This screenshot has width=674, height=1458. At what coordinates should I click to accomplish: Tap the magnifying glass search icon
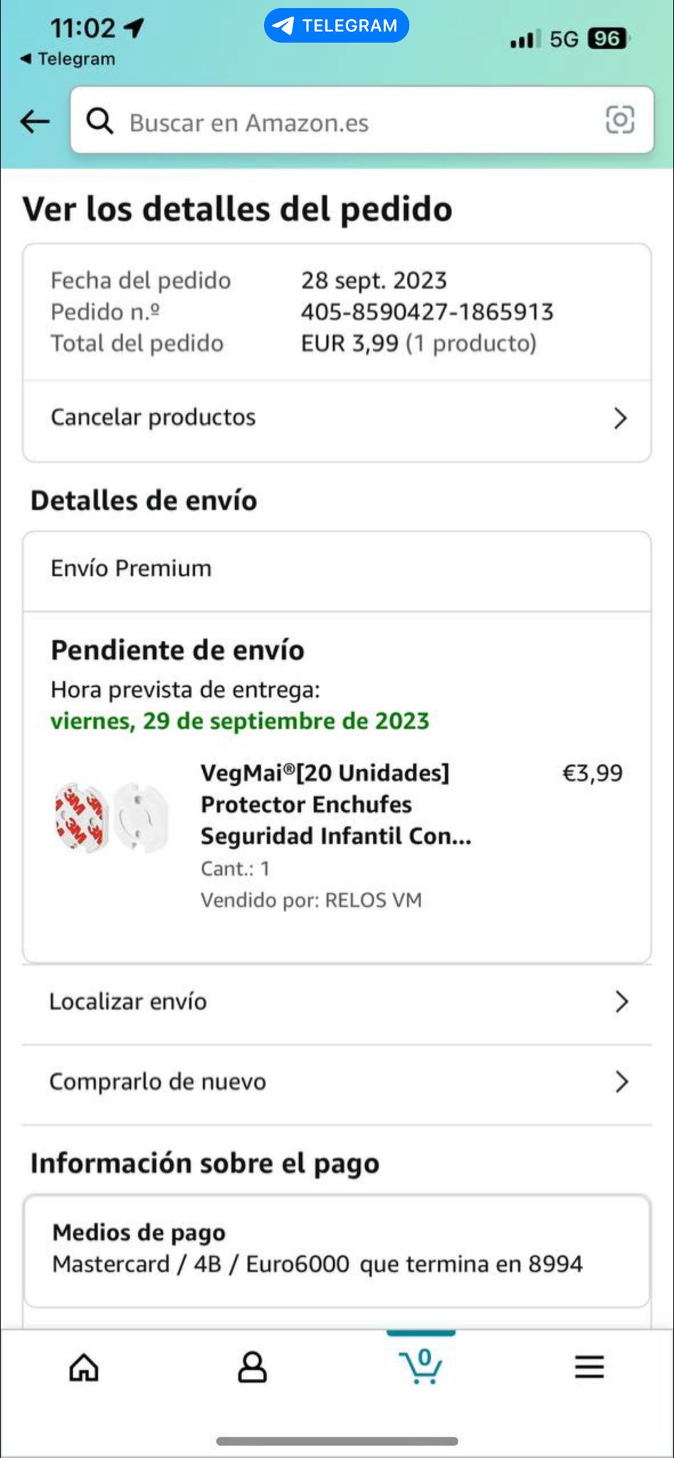point(100,122)
